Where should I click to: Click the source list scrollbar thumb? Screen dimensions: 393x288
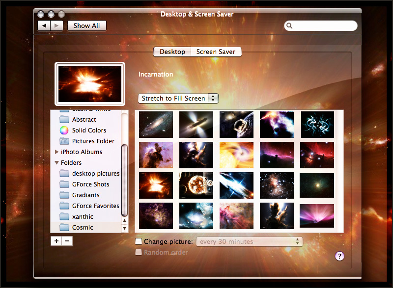coord(124,180)
